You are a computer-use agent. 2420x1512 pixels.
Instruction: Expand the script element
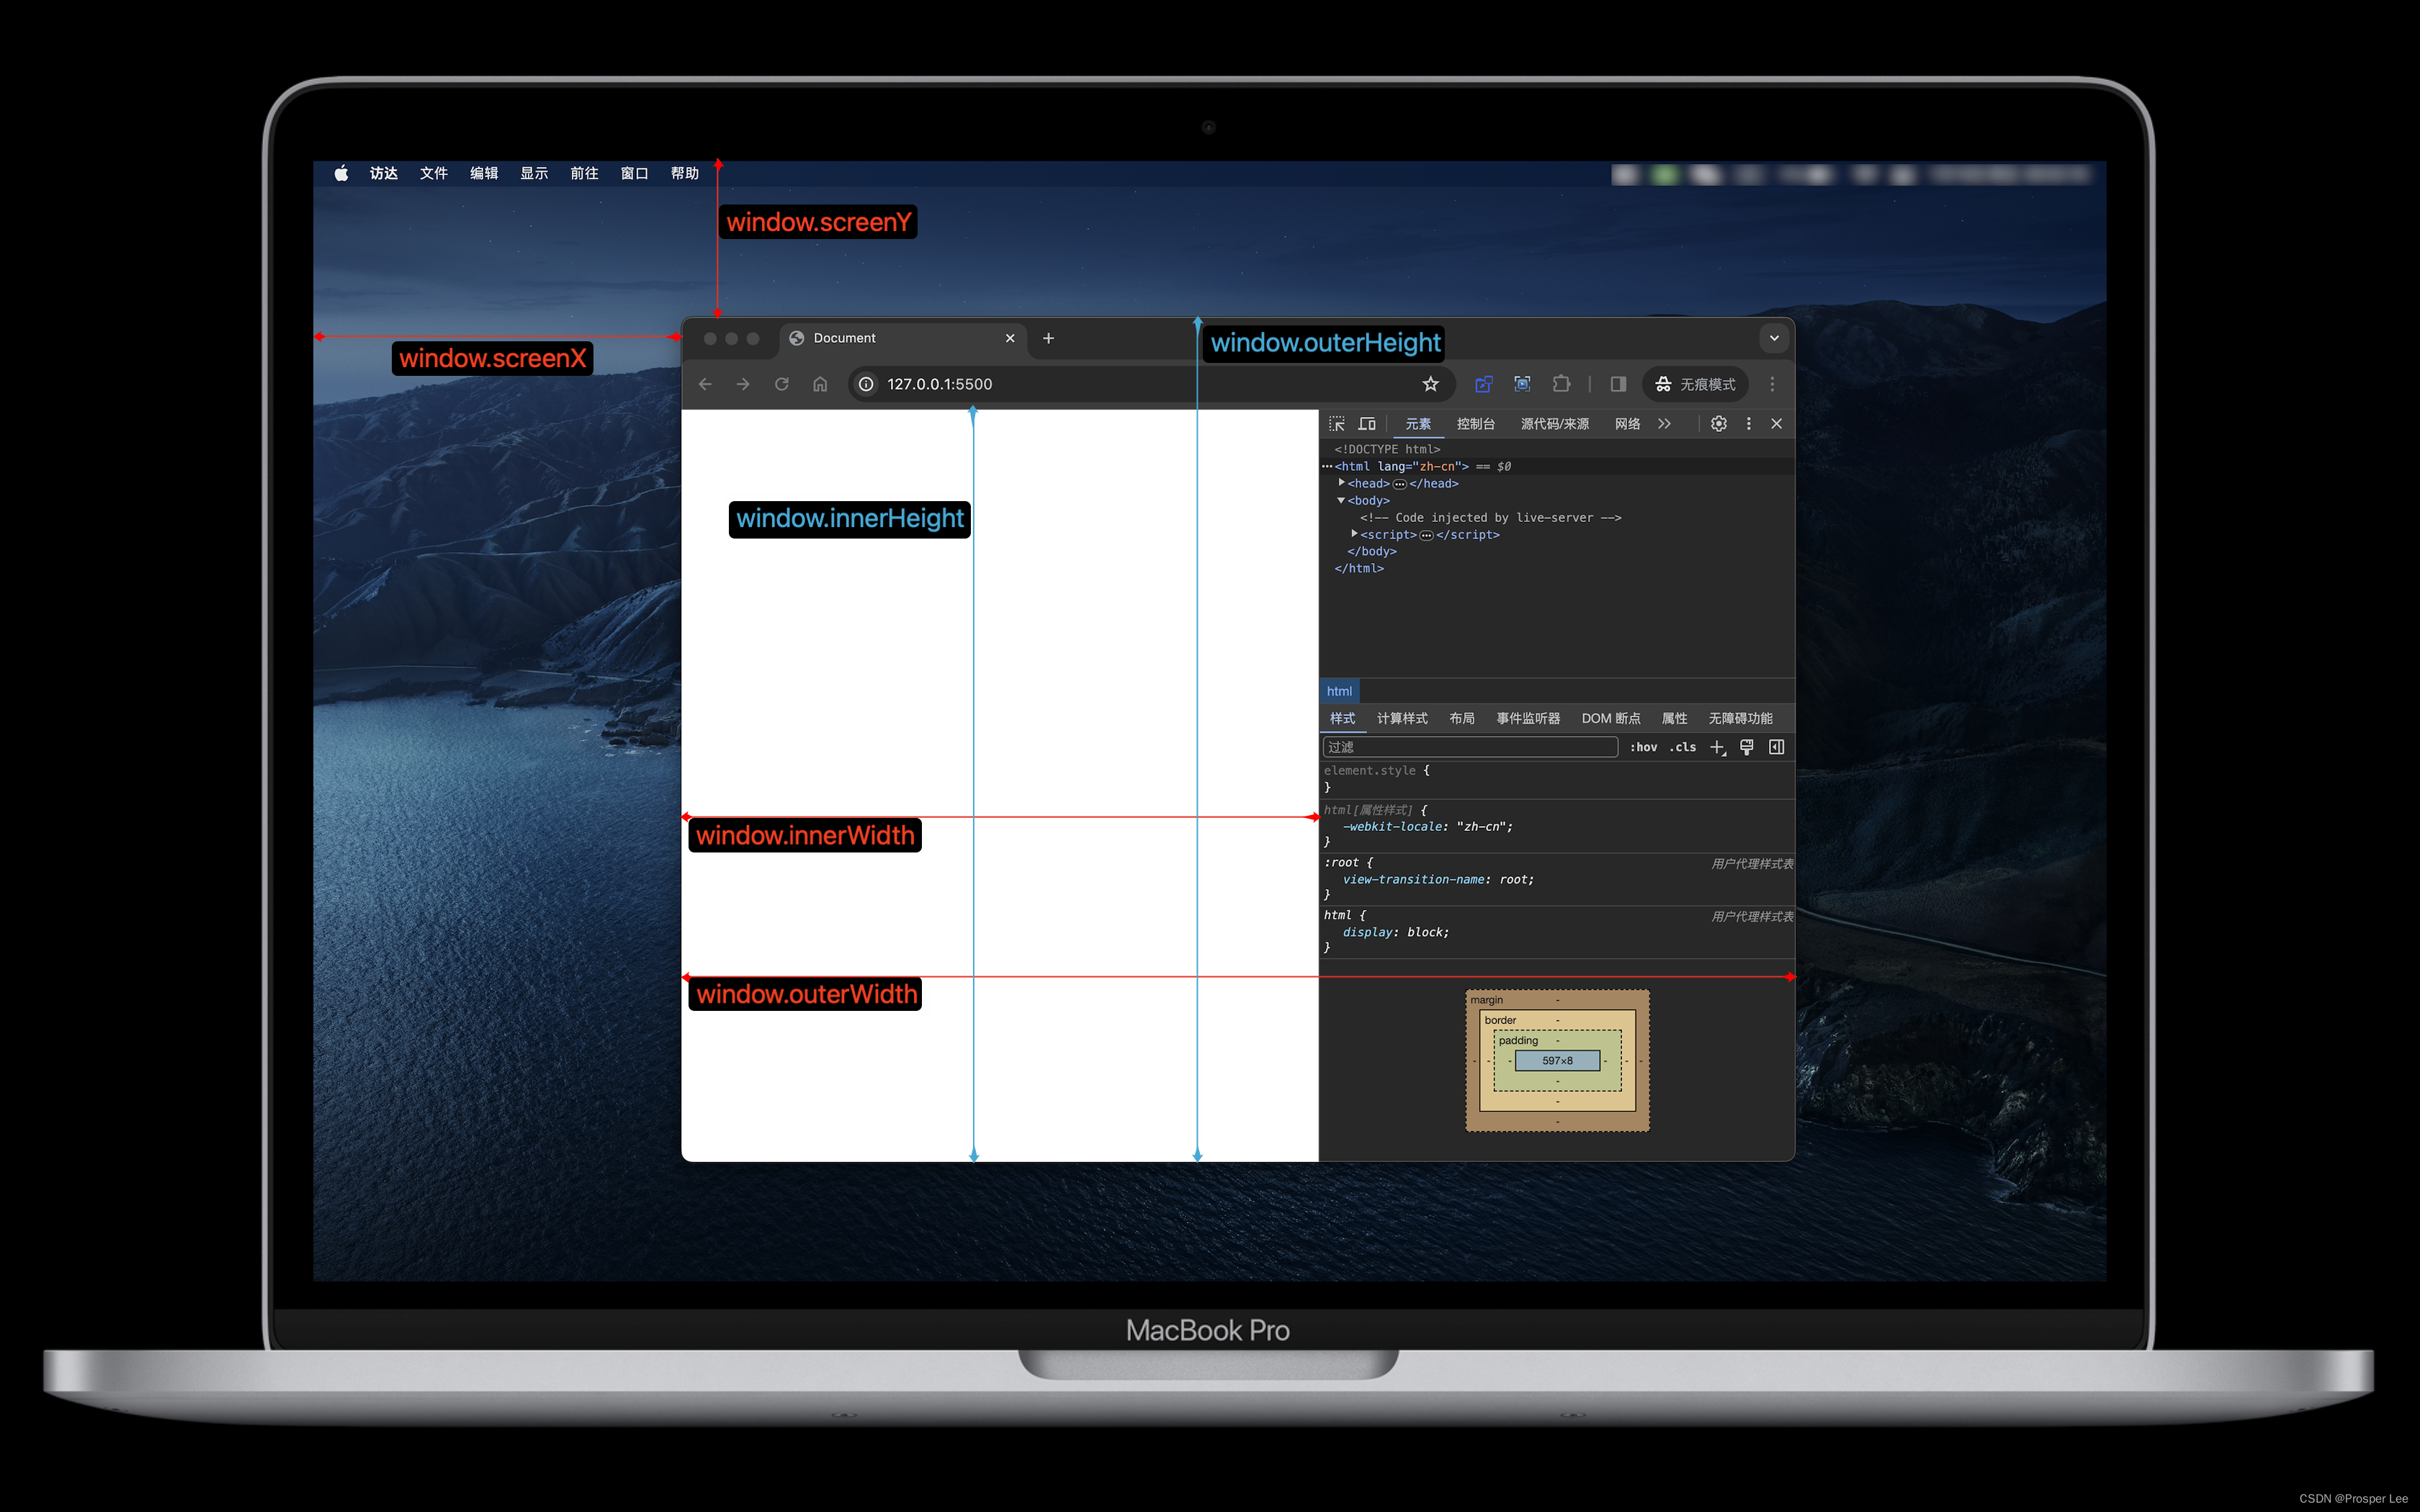coord(1354,534)
